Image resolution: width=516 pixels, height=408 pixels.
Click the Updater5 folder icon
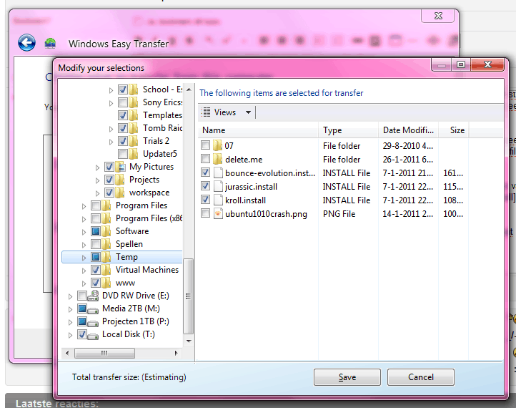[133, 154]
